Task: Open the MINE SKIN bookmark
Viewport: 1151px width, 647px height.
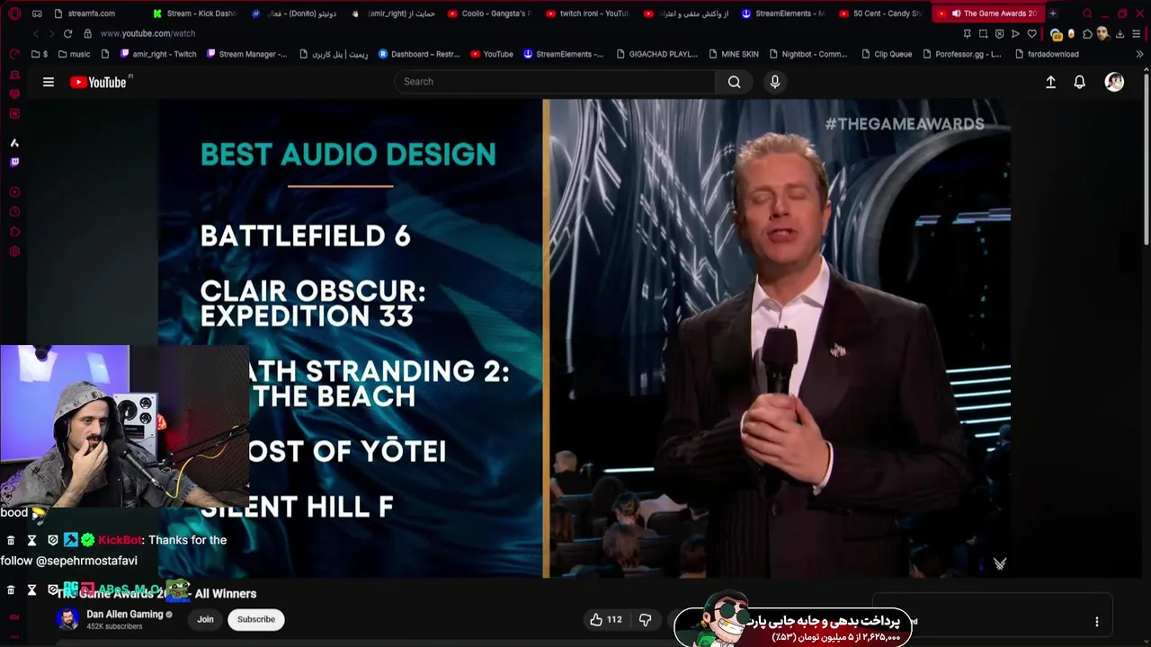Action: [734, 54]
